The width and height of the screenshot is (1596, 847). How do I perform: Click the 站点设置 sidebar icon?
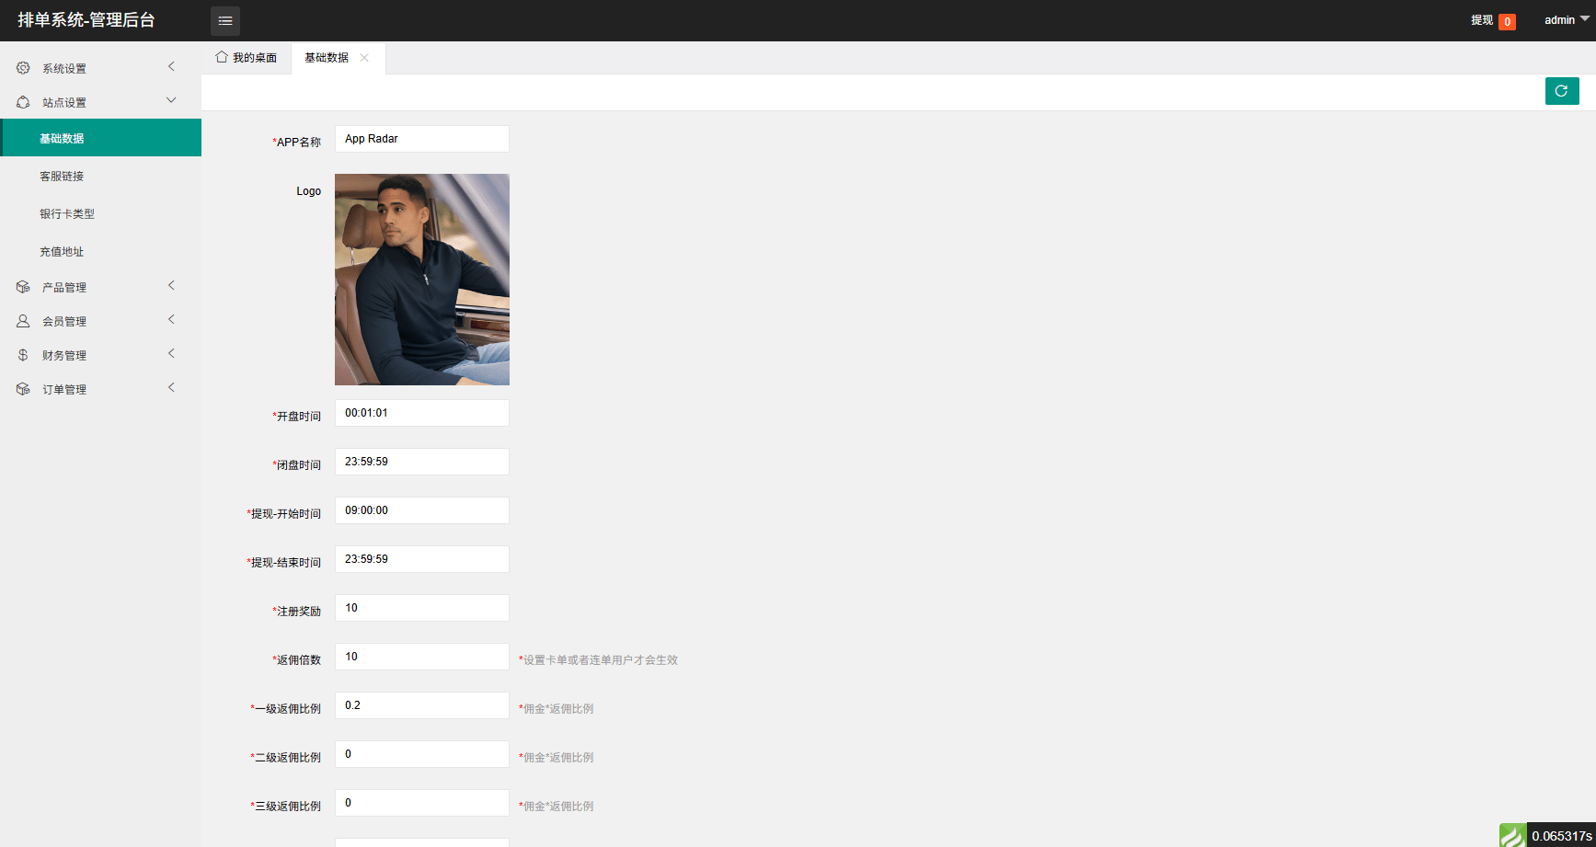(x=23, y=102)
